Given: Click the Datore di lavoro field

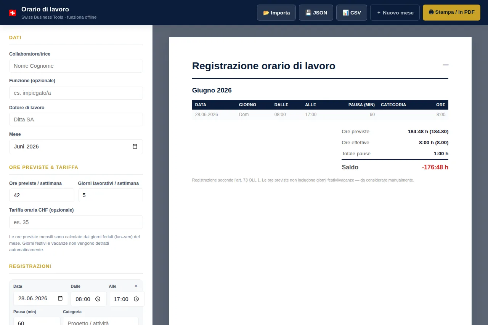Looking at the screenshot, I should (76, 119).
